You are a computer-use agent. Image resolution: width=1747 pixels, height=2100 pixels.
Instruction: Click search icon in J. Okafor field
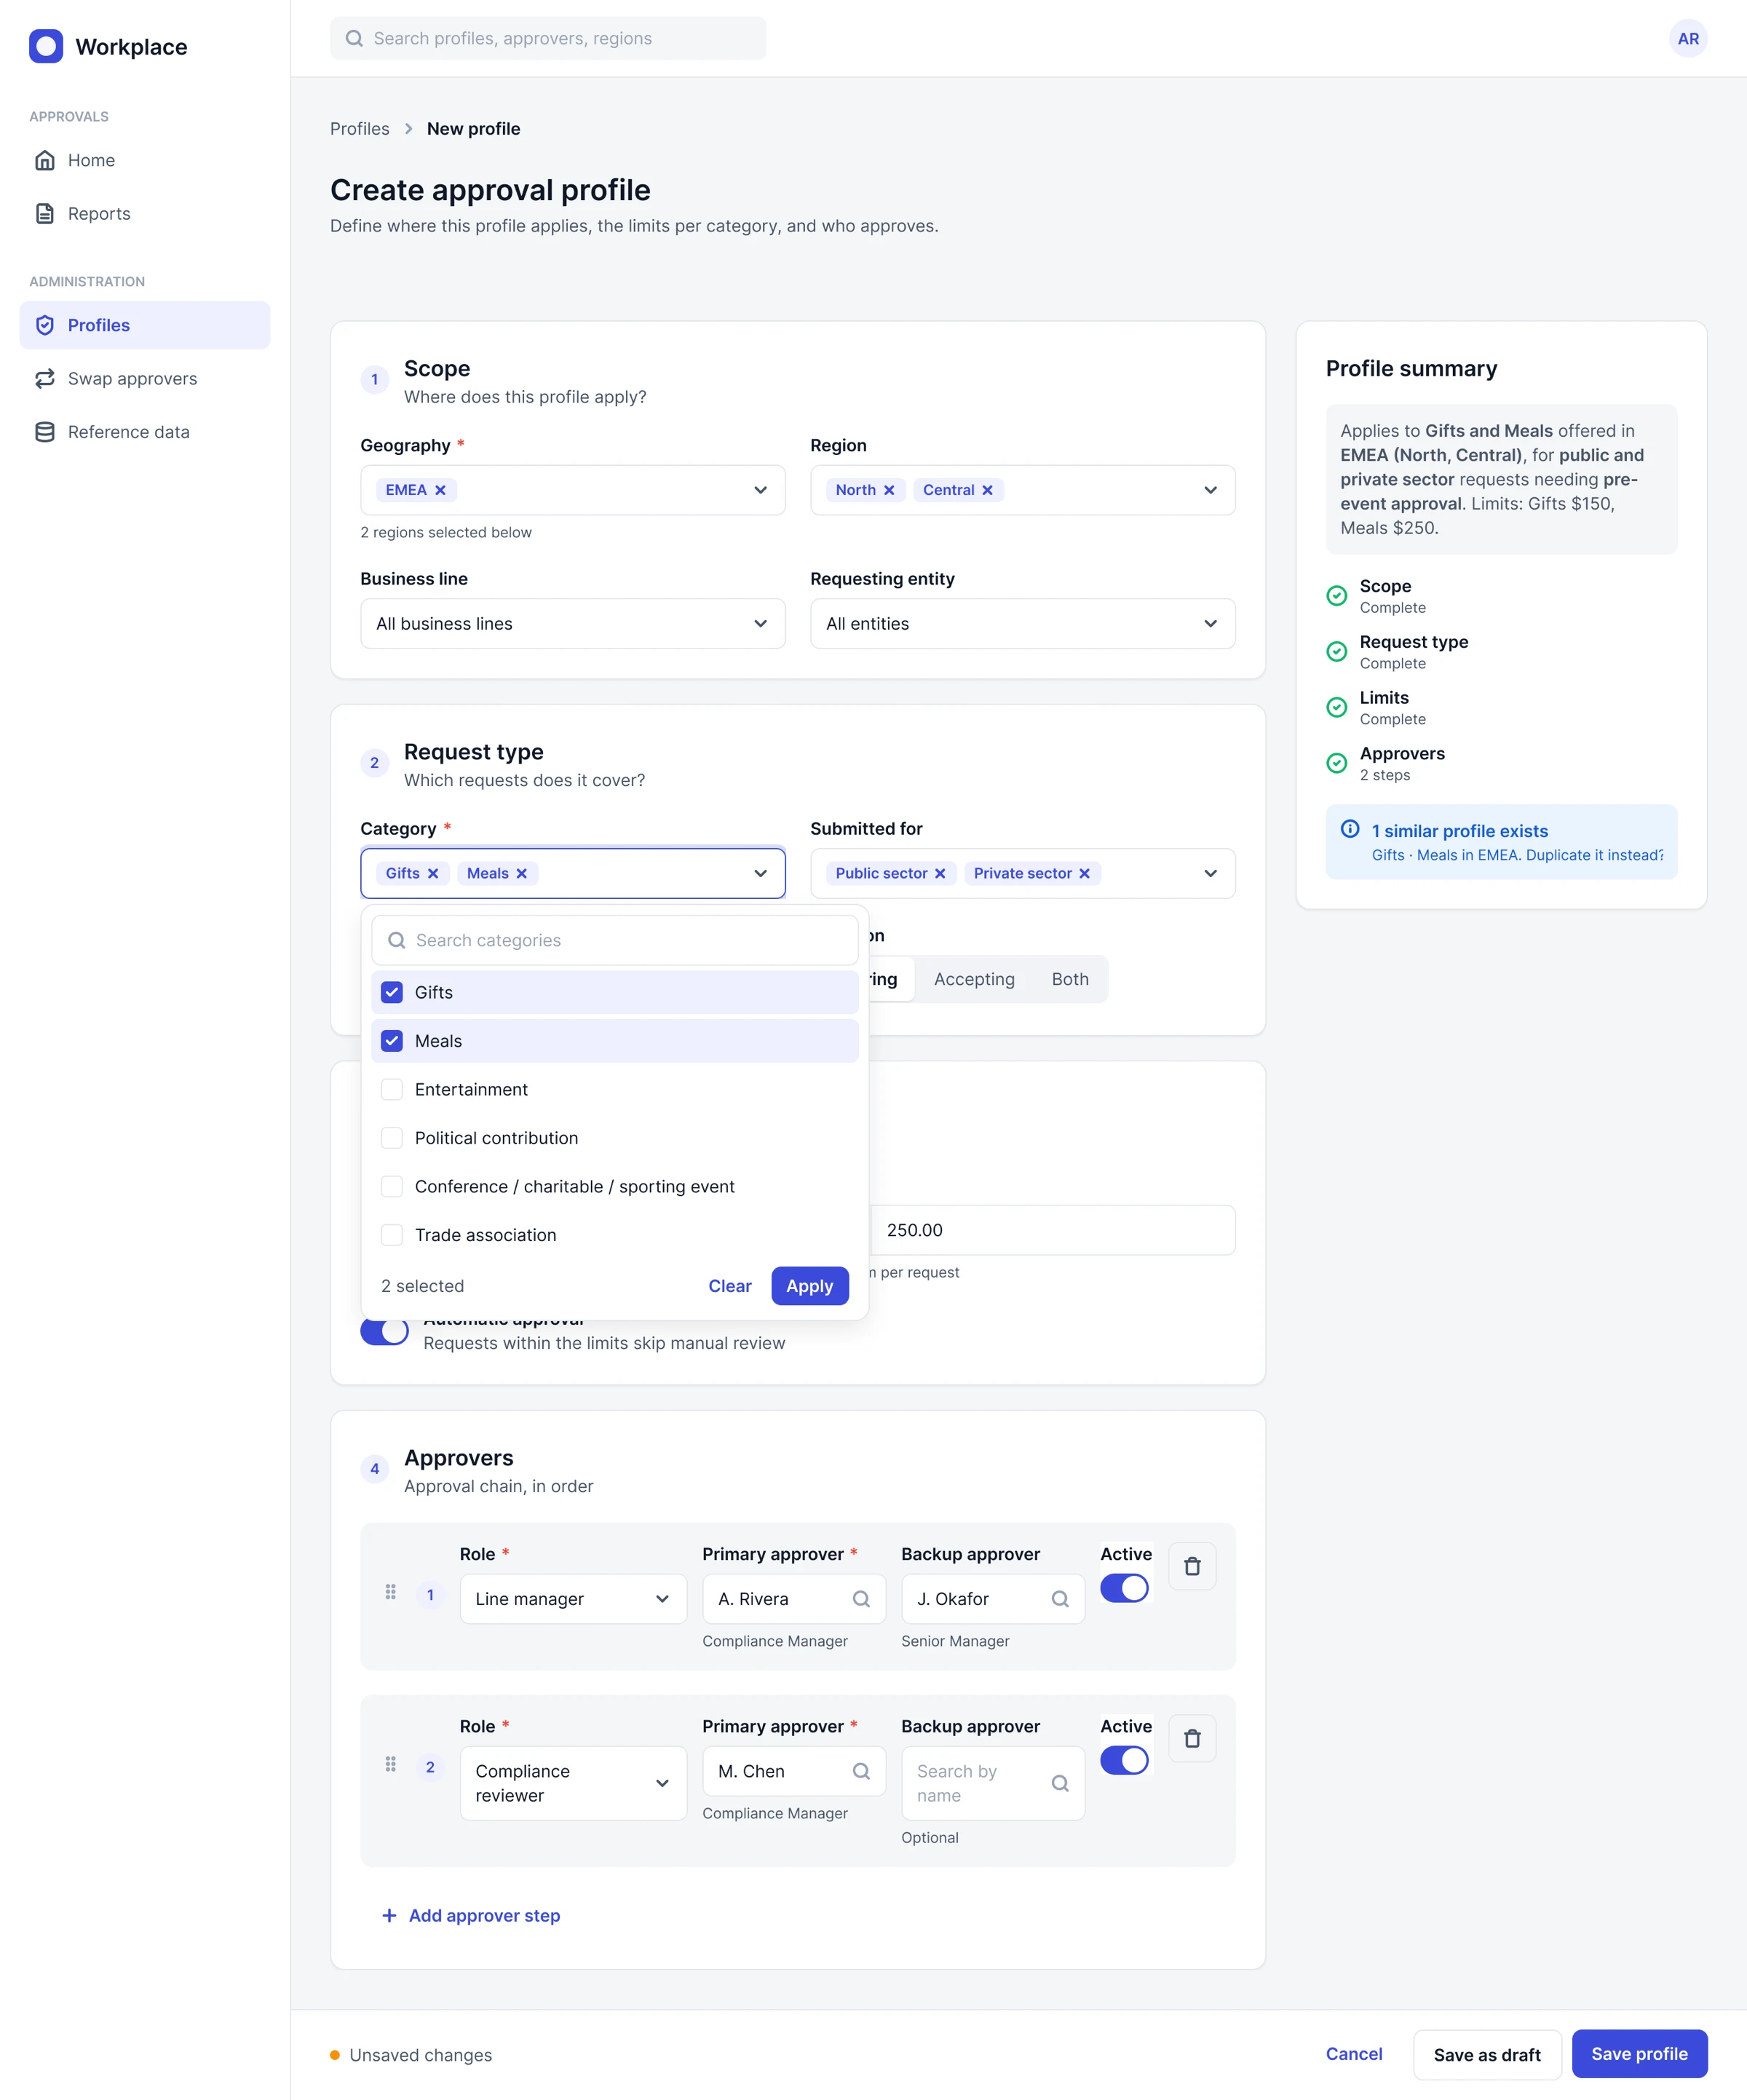tap(1060, 1599)
